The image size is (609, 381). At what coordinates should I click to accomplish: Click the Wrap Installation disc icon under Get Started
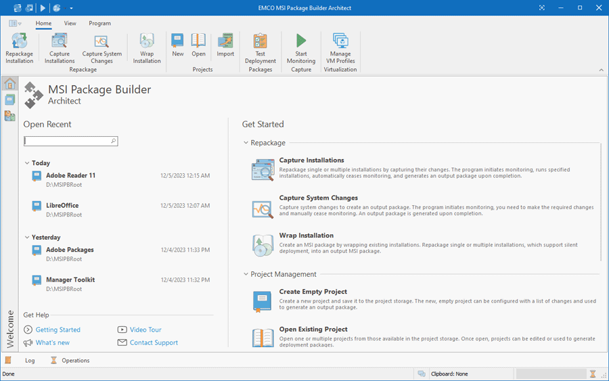(263, 246)
